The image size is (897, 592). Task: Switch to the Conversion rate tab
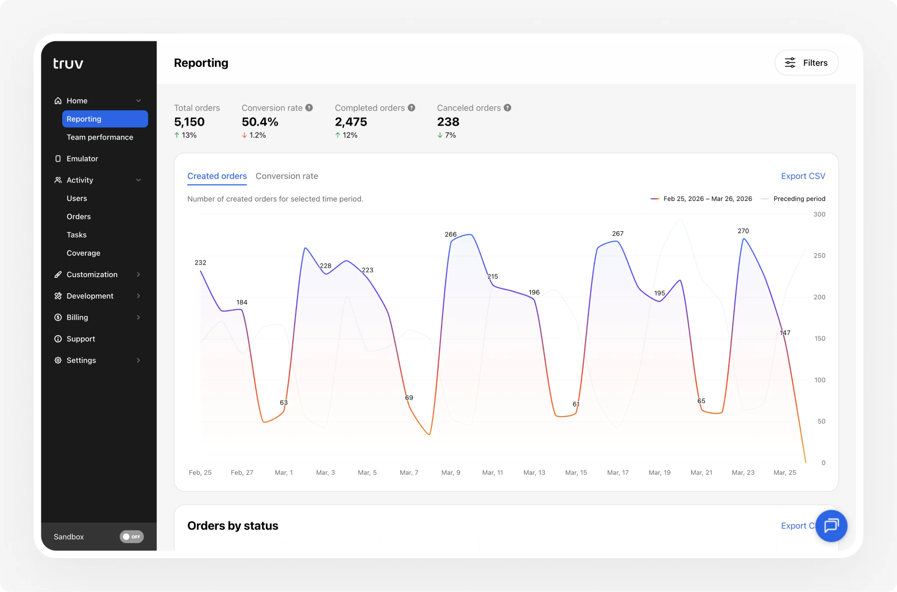click(x=287, y=176)
